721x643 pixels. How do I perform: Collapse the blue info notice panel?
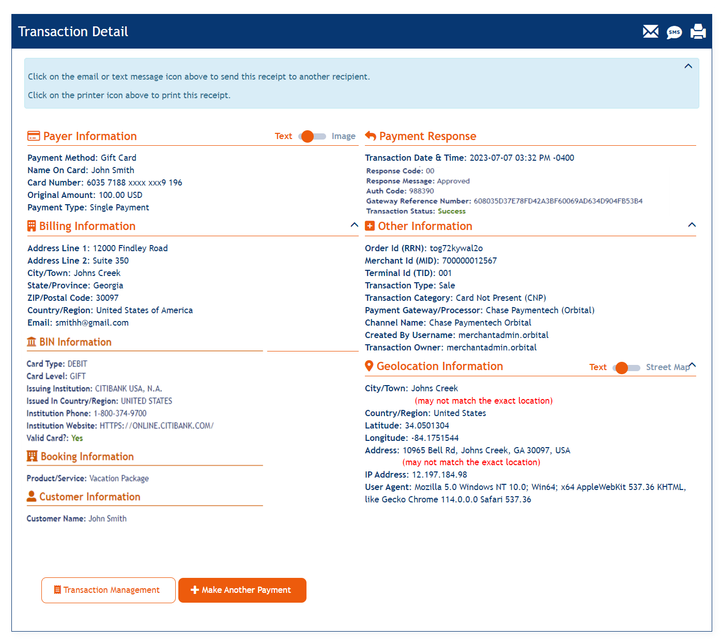pyautogui.click(x=688, y=66)
